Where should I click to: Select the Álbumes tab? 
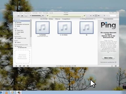(x=44, y=19)
